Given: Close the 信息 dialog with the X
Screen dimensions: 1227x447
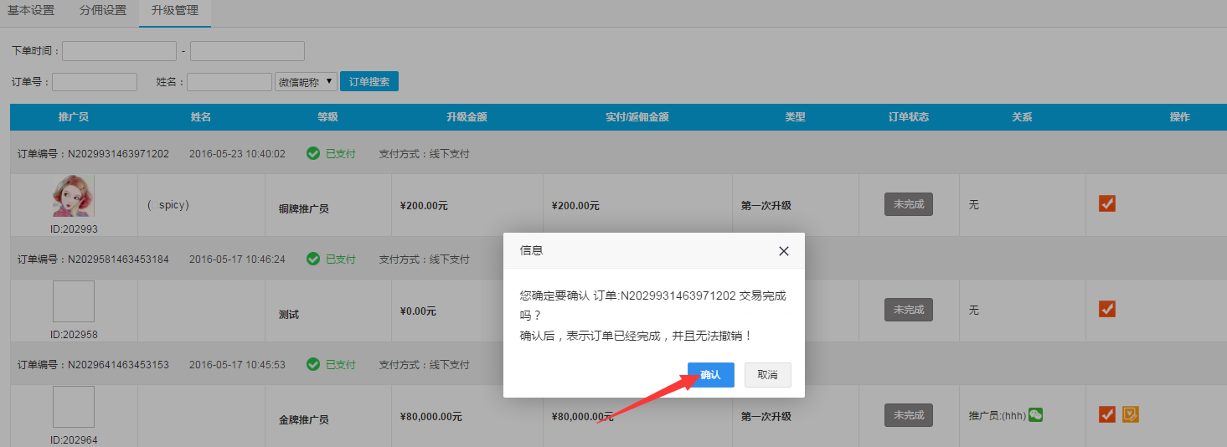Looking at the screenshot, I should coord(784,250).
